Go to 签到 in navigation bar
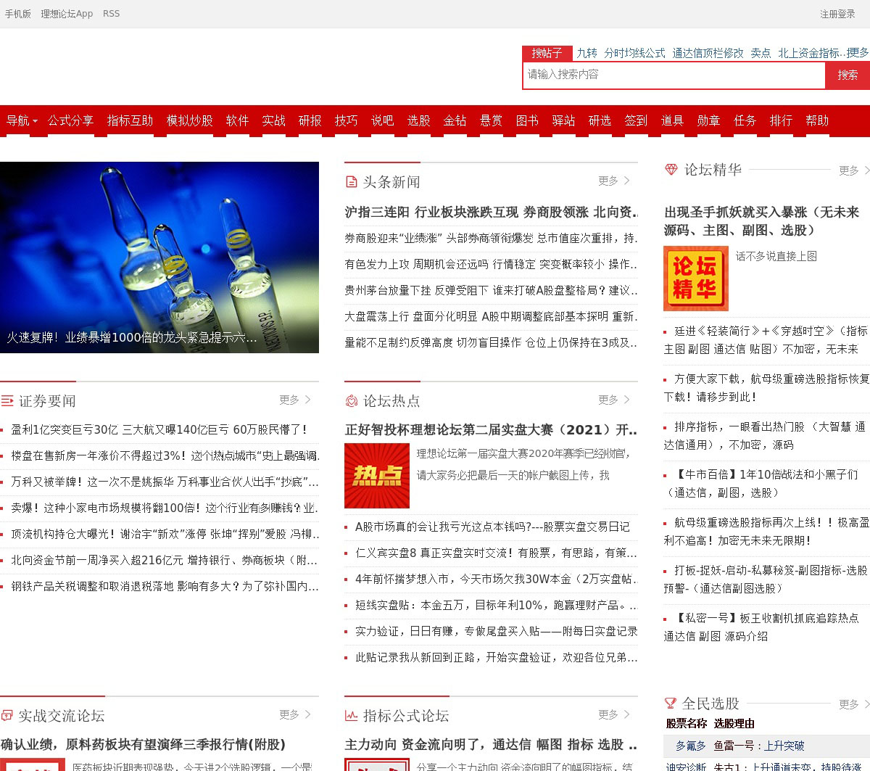870x771 pixels. (636, 120)
